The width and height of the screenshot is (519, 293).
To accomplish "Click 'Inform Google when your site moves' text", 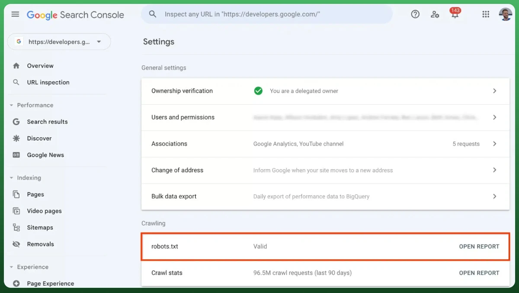I will click(x=323, y=170).
